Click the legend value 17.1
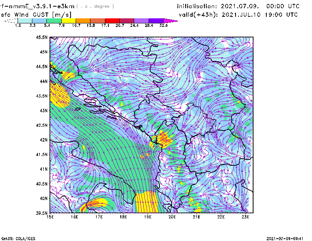This screenshot has height=241, width=312. 105,25
